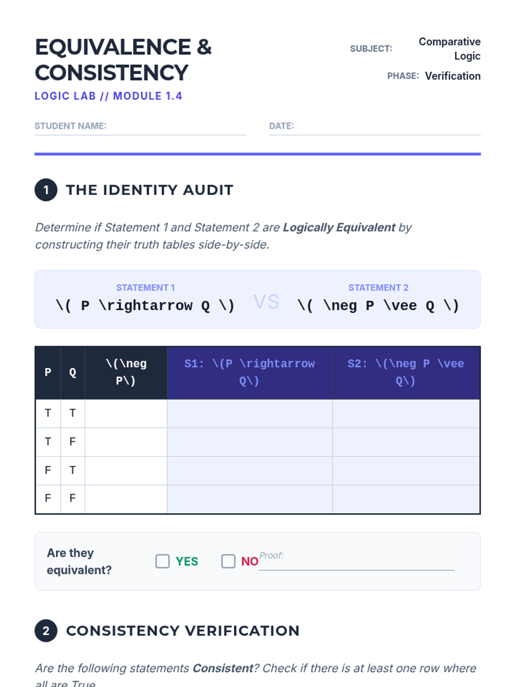This screenshot has width=515, height=687.
Task: Check the NO equivalence checkbox
Action: pos(228,561)
